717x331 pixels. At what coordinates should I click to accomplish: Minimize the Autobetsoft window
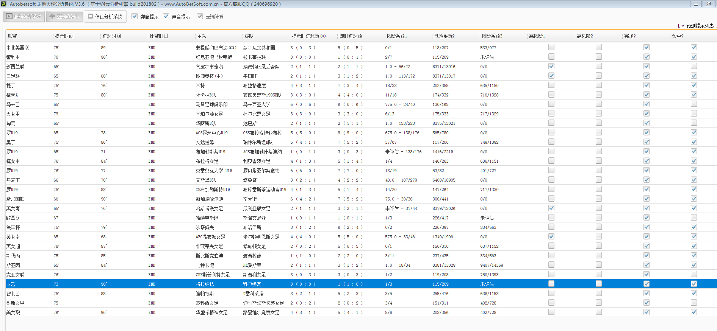(x=695, y=4)
